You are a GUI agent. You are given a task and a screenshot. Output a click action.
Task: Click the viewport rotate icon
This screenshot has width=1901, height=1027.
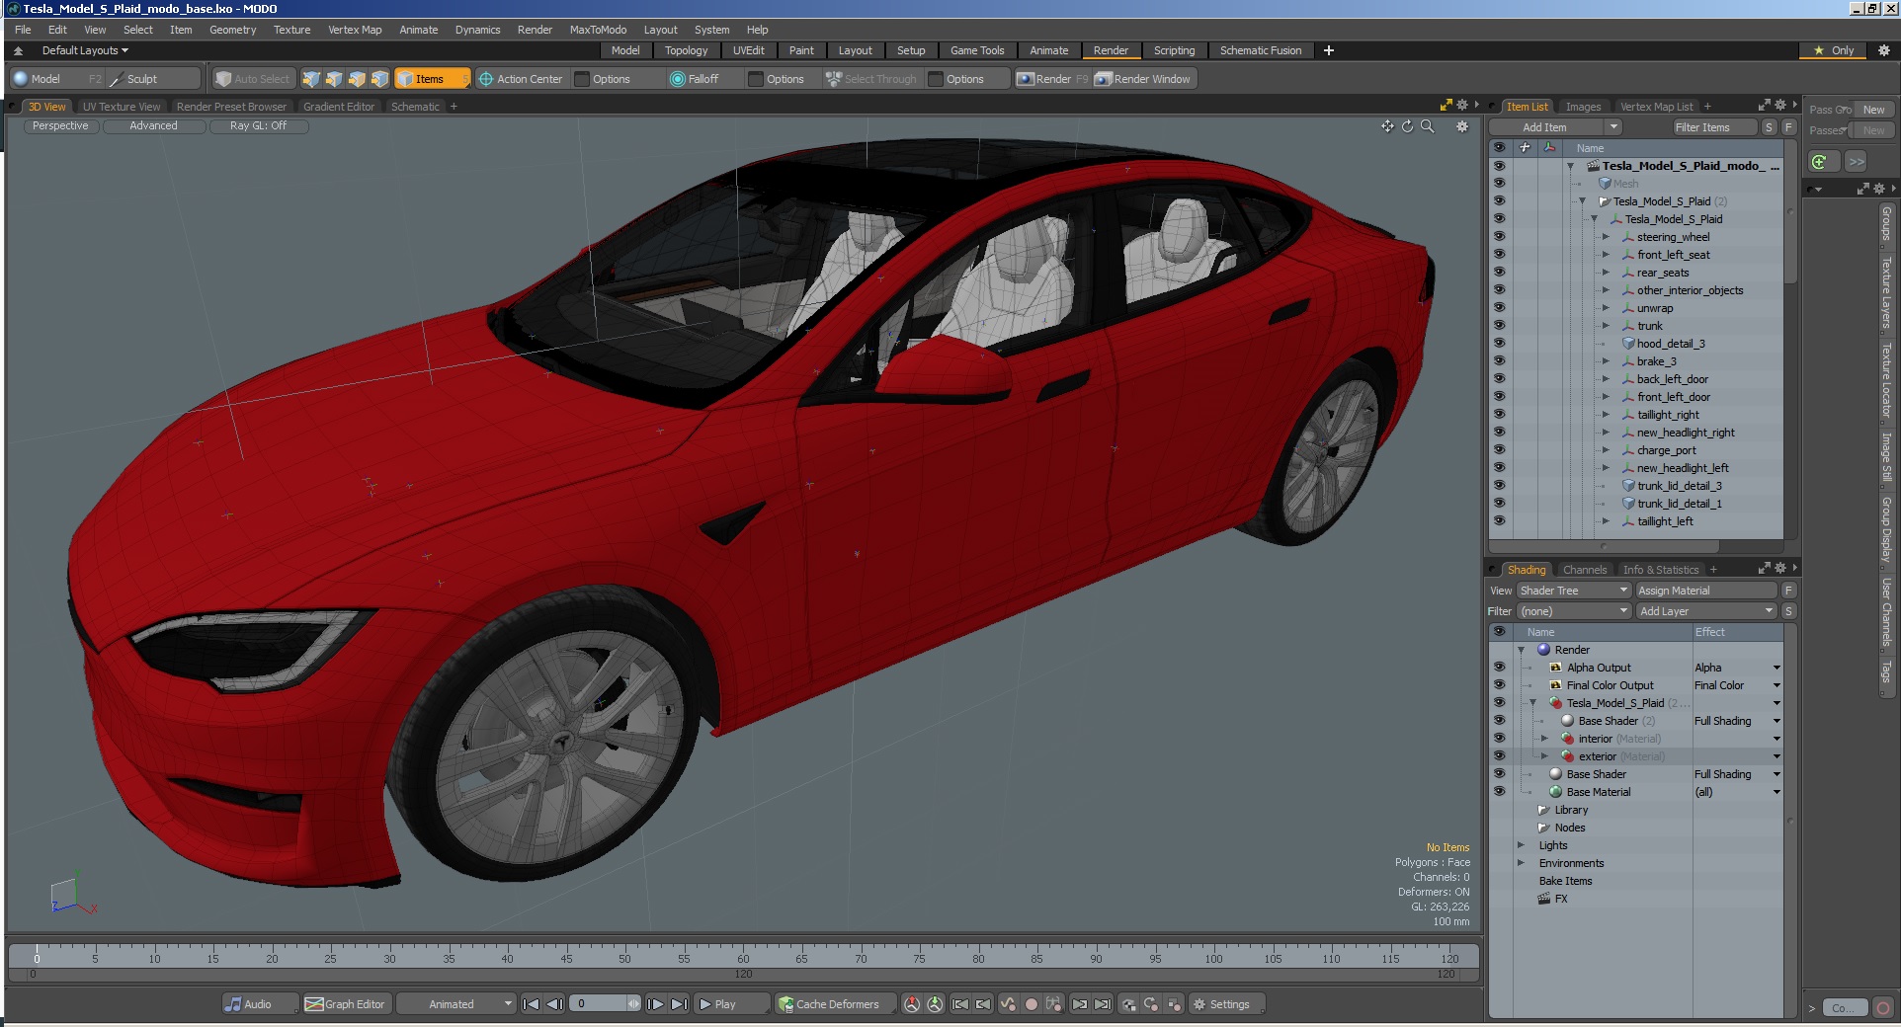(1407, 126)
